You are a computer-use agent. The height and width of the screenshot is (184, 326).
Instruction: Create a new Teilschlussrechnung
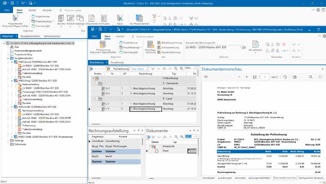click(170, 43)
